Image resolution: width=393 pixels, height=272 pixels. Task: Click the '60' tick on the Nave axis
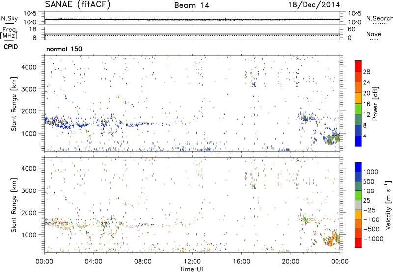tap(352, 29)
